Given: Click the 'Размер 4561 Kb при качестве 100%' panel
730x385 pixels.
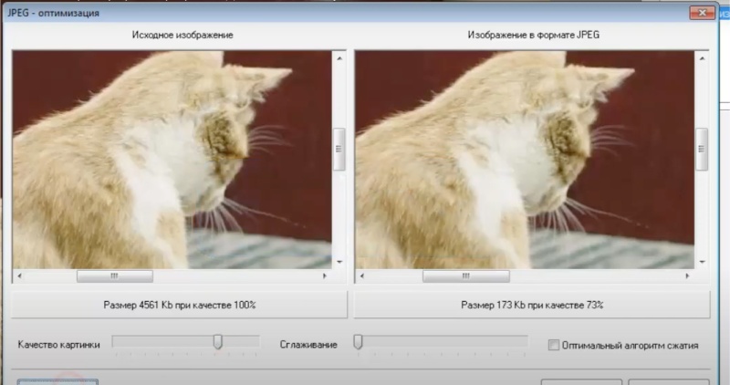Looking at the screenshot, I should pos(179,305).
